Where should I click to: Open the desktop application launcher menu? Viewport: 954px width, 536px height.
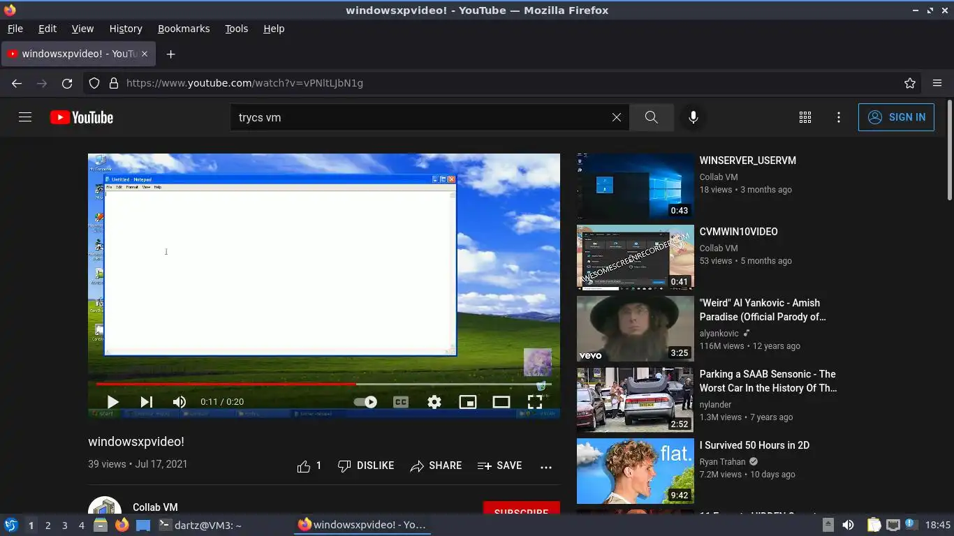(x=11, y=525)
